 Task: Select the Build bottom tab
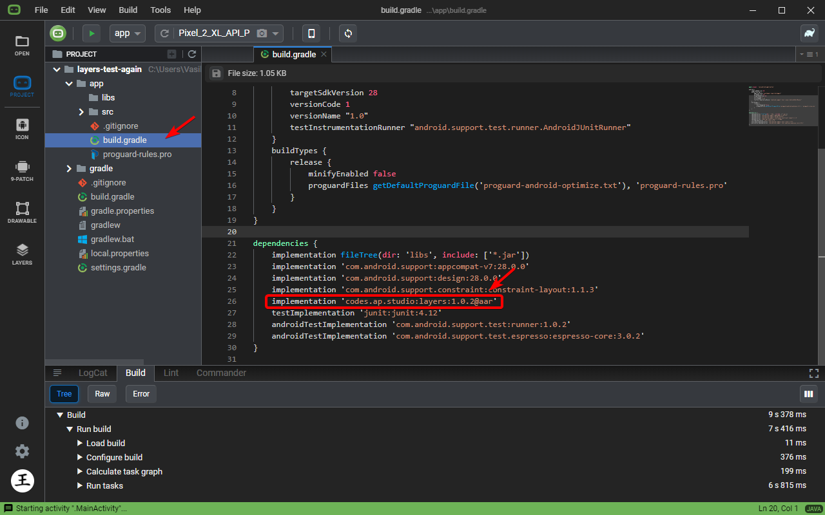point(135,373)
